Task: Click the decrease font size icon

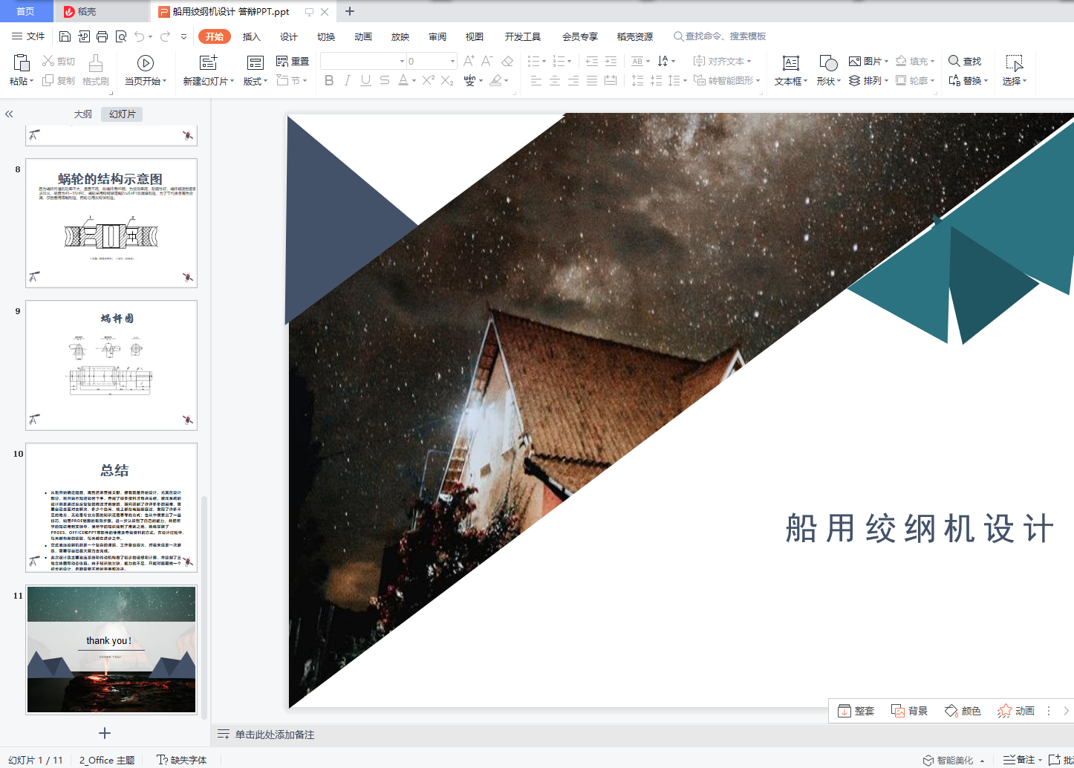Action: click(487, 61)
